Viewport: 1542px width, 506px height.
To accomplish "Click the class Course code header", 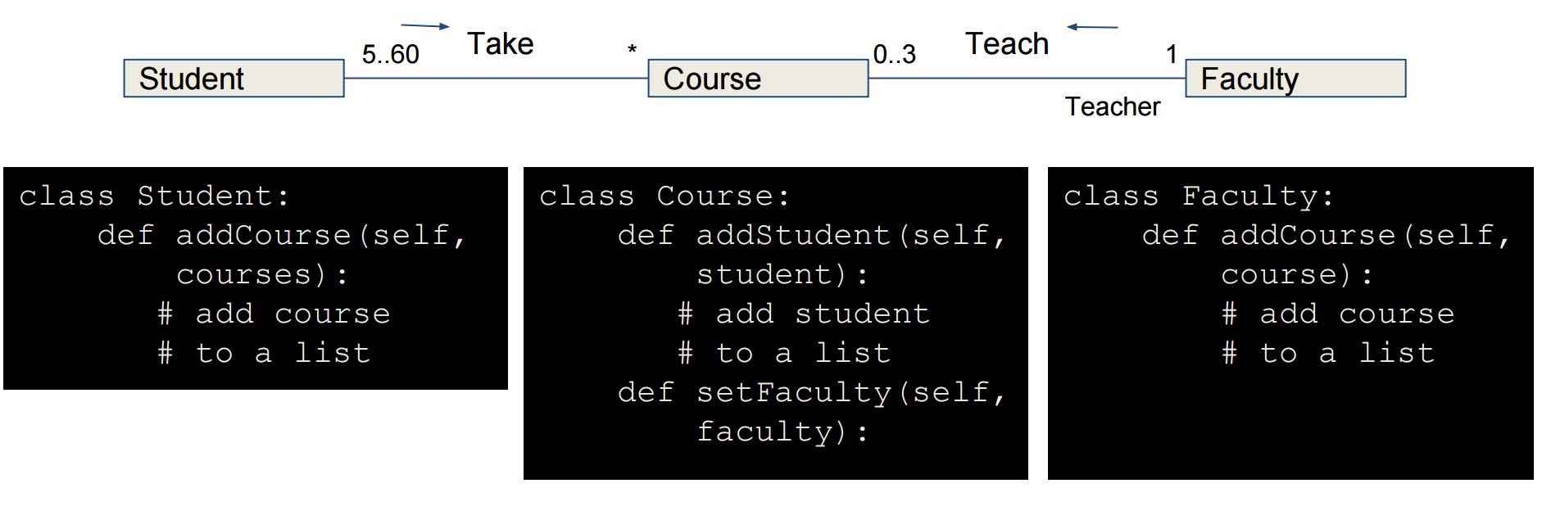I will click(664, 197).
